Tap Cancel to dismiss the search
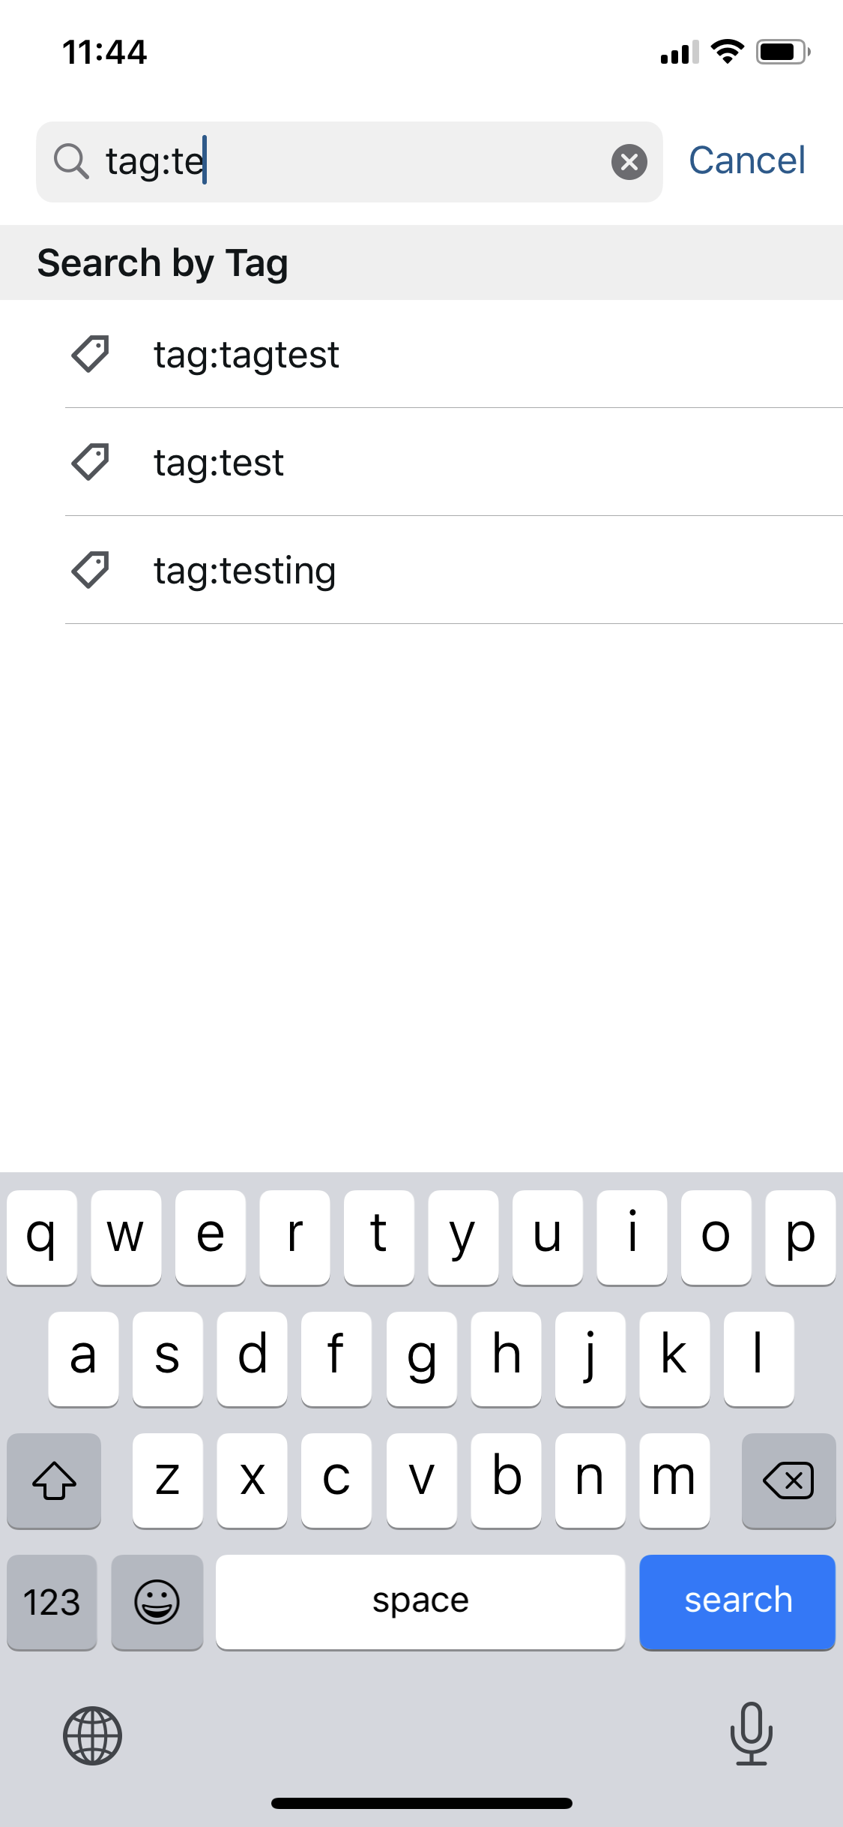This screenshot has width=843, height=1827. [x=746, y=160]
